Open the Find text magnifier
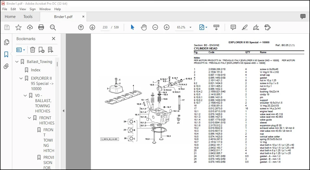 53,27
